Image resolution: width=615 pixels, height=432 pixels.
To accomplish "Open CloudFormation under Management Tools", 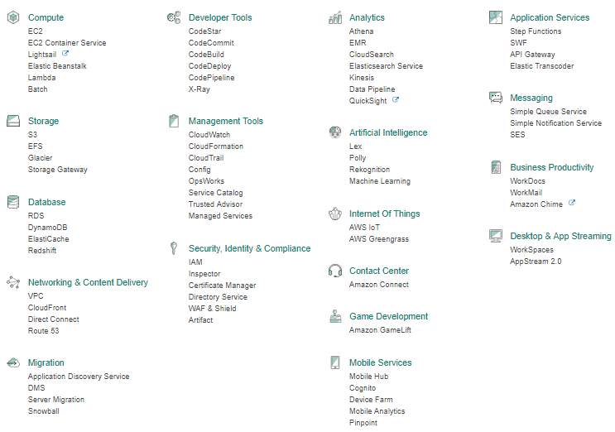I will (x=216, y=146).
